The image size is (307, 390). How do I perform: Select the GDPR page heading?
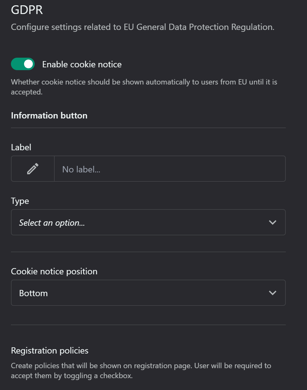[x=27, y=10]
